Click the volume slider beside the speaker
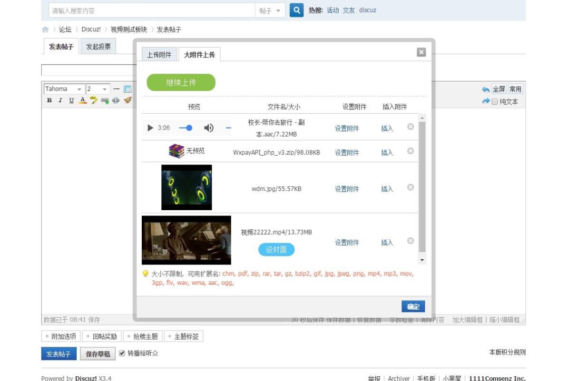 228,128
